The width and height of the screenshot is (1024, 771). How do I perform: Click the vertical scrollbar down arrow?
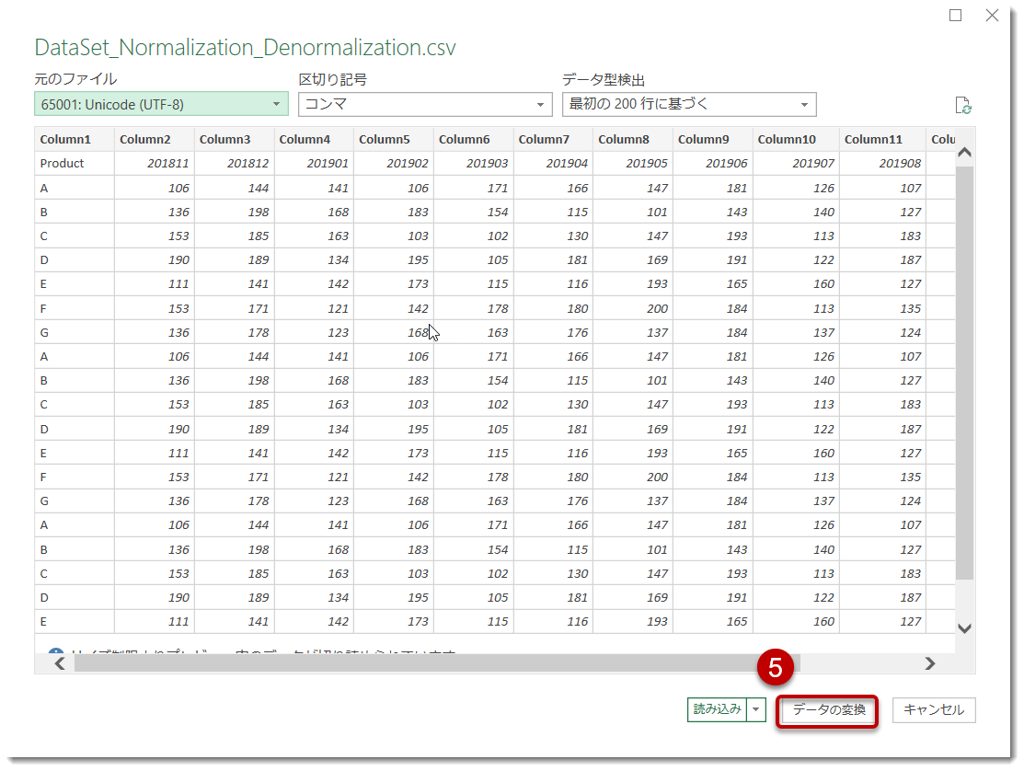point(964,628)
